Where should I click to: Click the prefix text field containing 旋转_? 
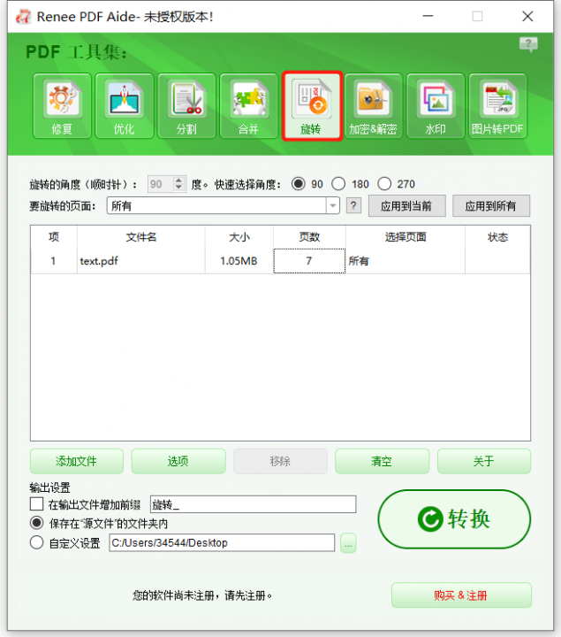coord(253,504)
